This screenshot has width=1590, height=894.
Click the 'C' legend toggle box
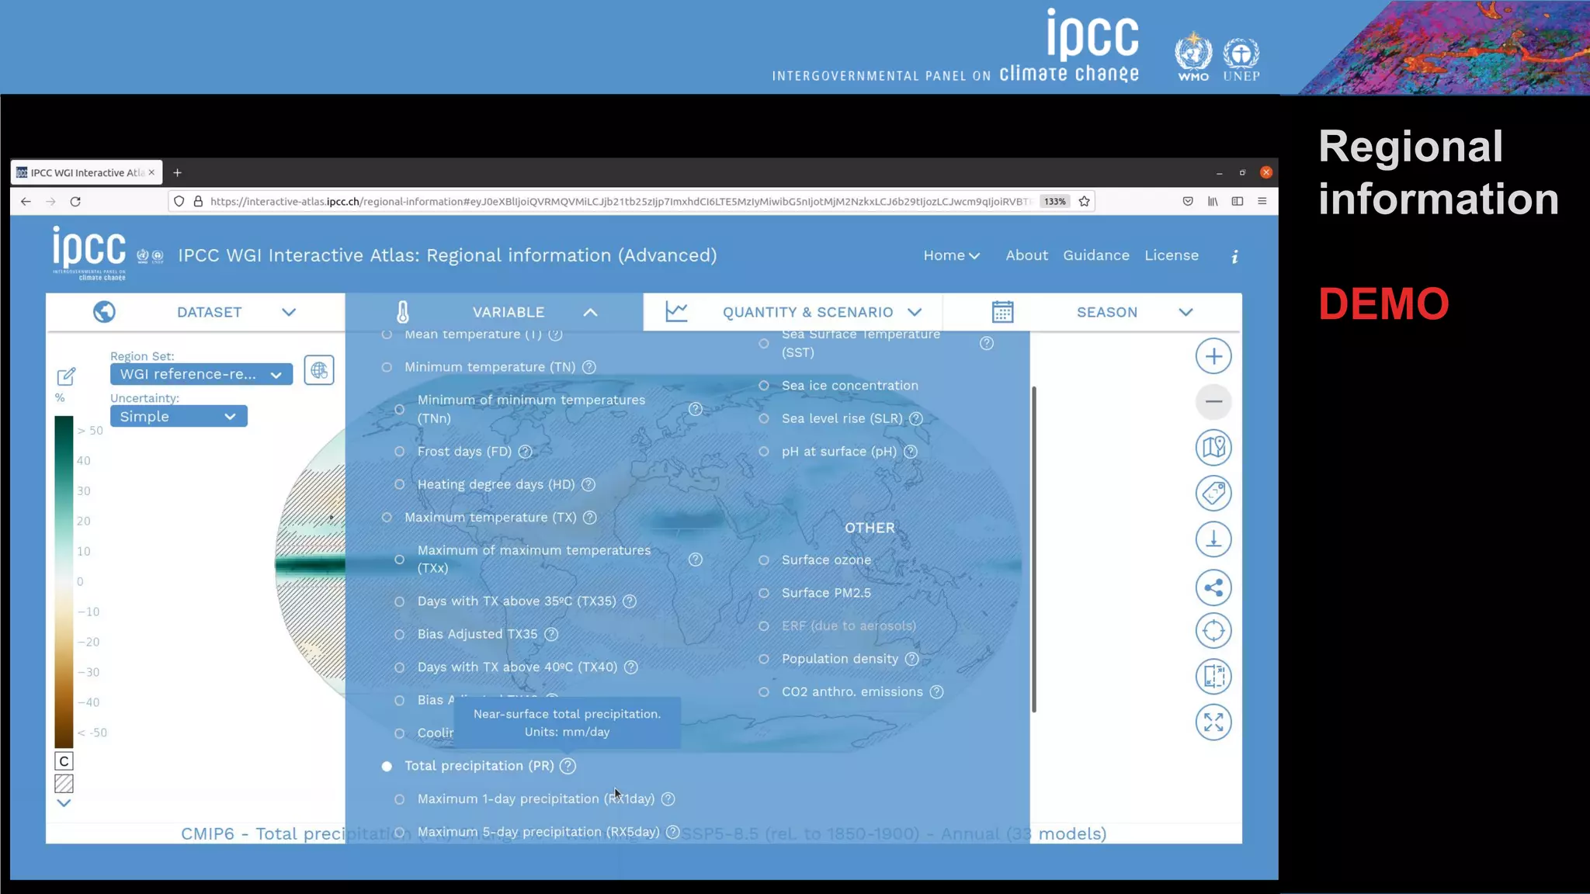coord(64,761)
